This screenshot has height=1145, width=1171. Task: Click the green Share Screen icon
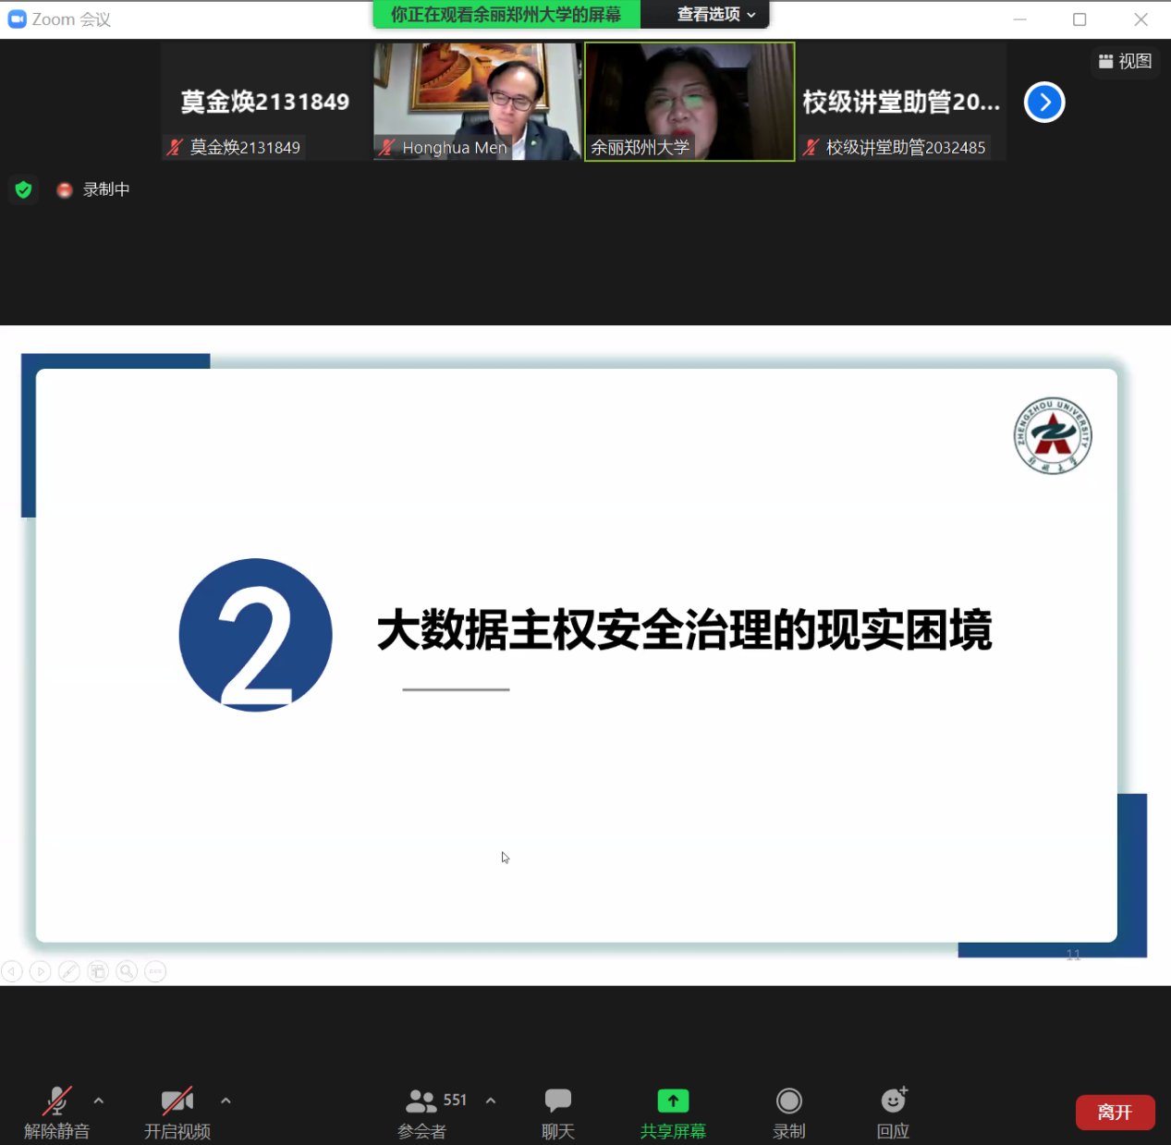click(x=673, y=1101)
